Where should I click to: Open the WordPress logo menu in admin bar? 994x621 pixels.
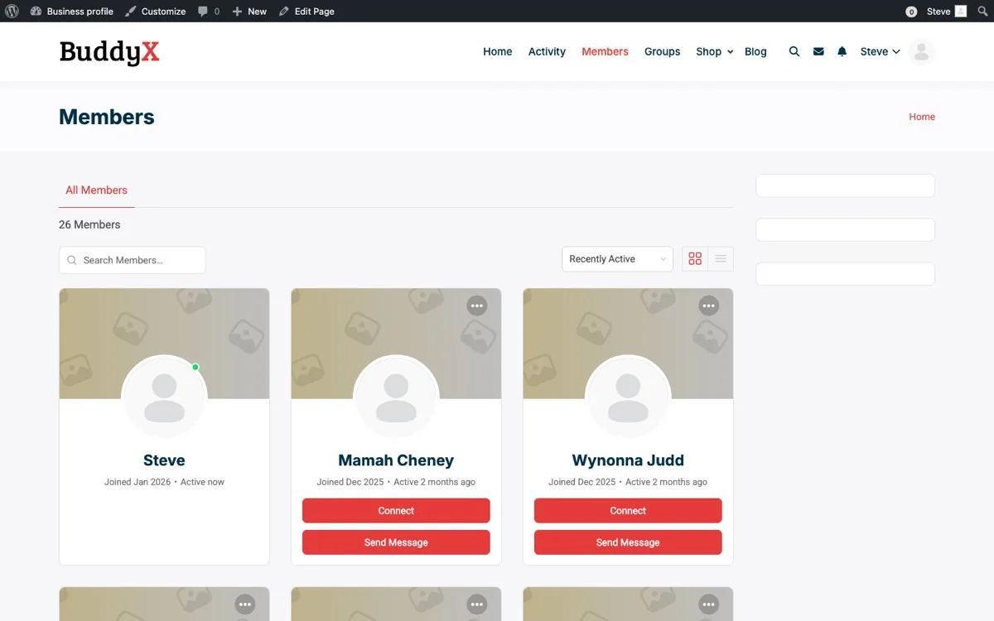click(11, 11)
